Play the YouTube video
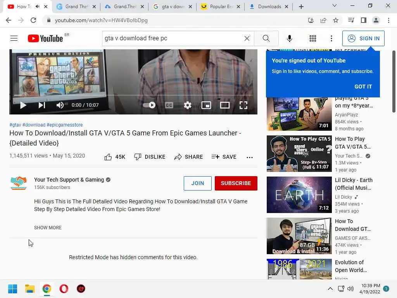 coord(23,105)
